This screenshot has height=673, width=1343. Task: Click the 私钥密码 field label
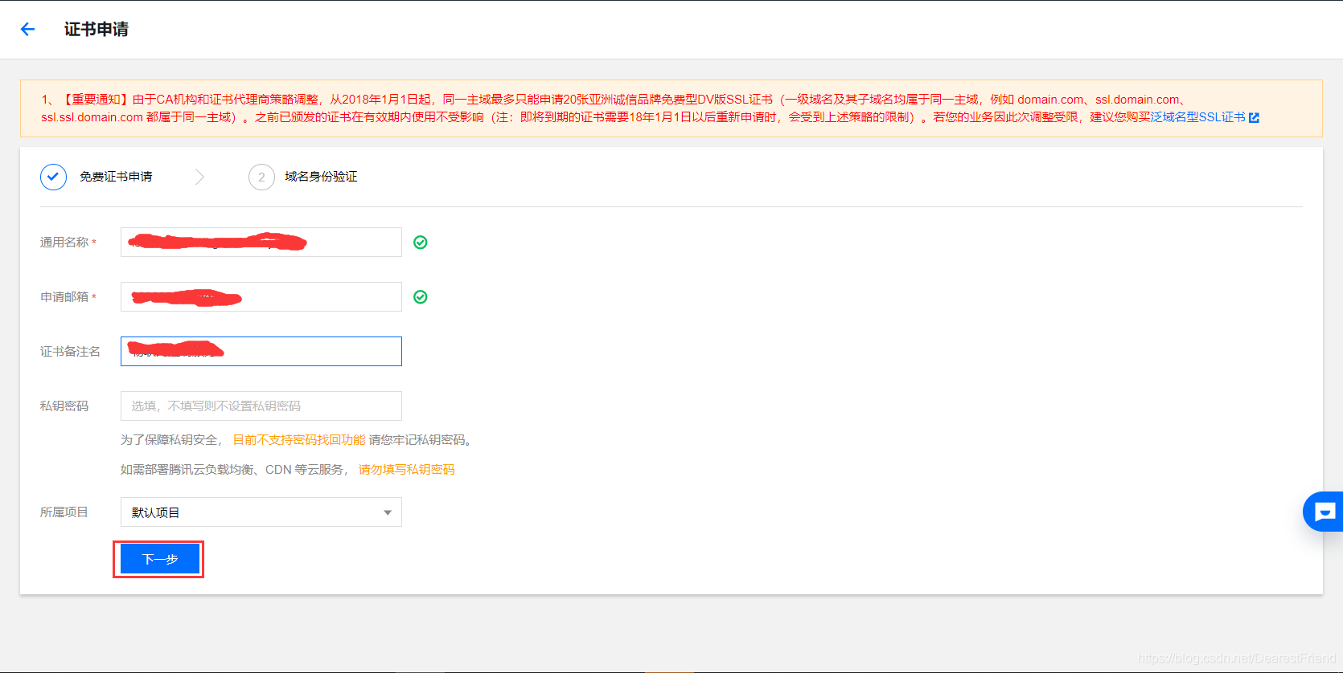tap(64, 406)
